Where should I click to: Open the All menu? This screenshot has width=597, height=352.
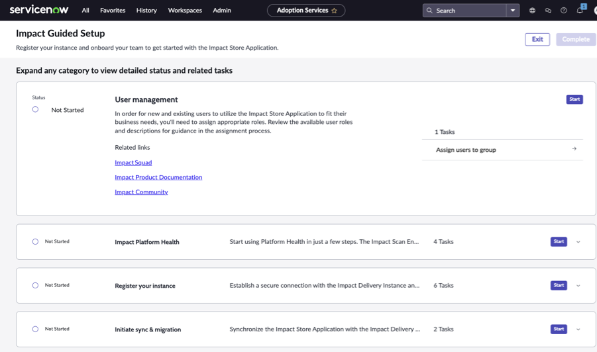[85, 11]
